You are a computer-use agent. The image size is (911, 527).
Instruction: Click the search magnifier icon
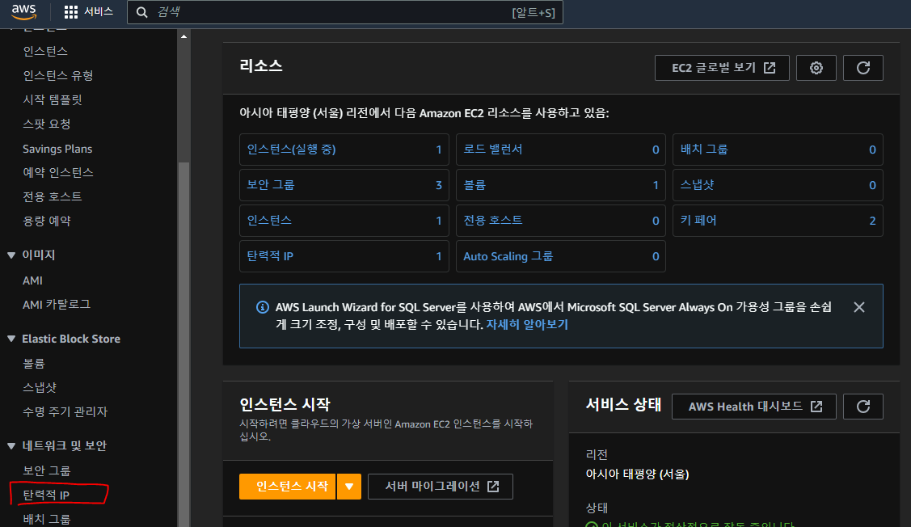pyautogui.click(x=141, y=12)
